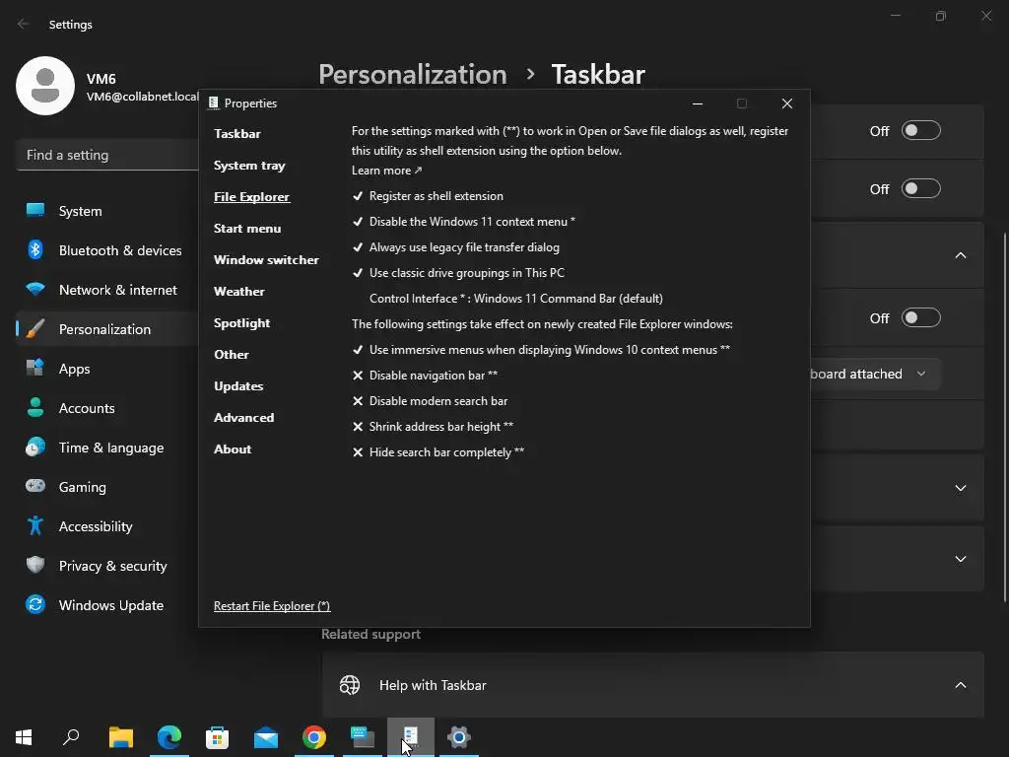
Task: Open the 'board attached' dropdown in Settings
Action: pos(875,374)
